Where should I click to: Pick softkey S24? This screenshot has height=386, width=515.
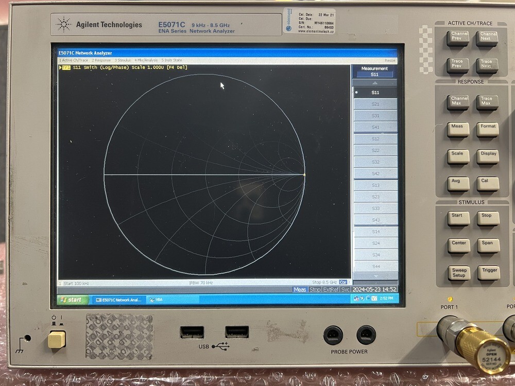[375, 243]
